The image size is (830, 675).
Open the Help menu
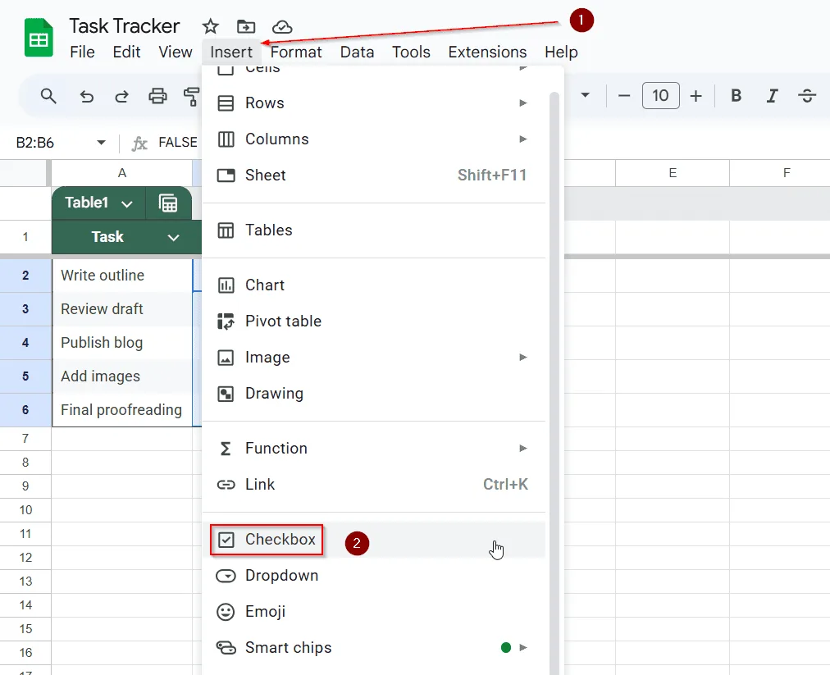(x=561, y=52)
